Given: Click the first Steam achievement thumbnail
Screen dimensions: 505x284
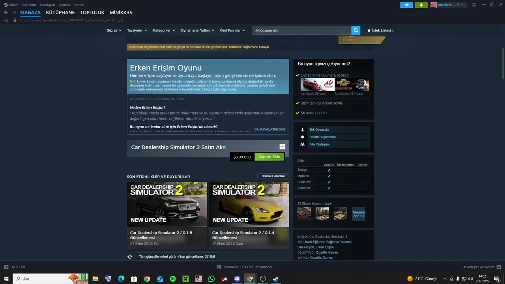Looking at the screenshot, I should pos(304,213).
